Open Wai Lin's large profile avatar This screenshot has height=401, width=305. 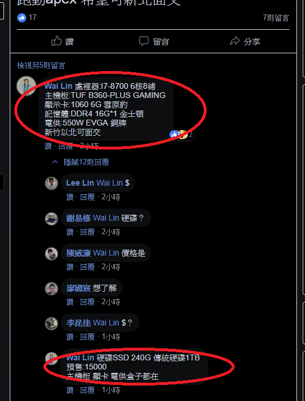pos(26,86)
